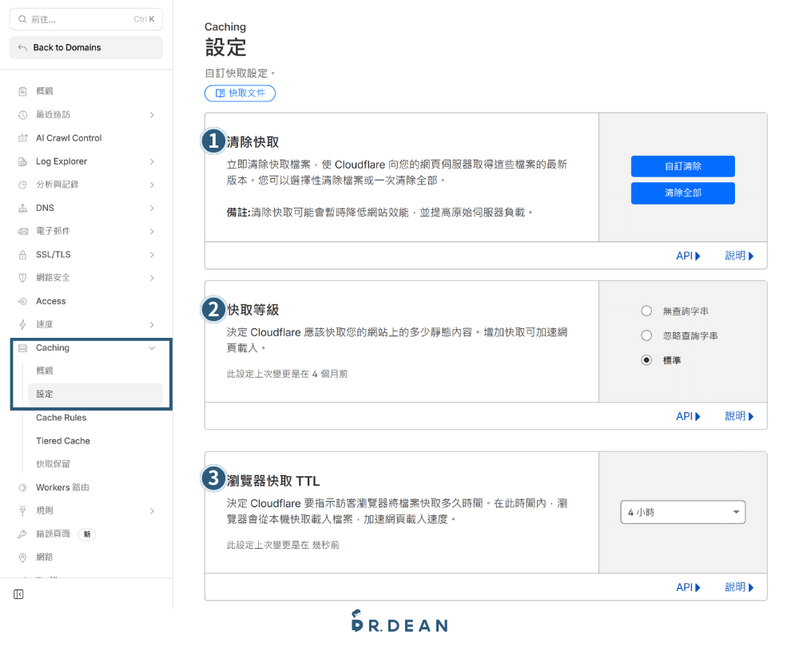This screenshot has height=647, width=799.
Task: Click the 網路安全 shield icon
Action: 22,278
